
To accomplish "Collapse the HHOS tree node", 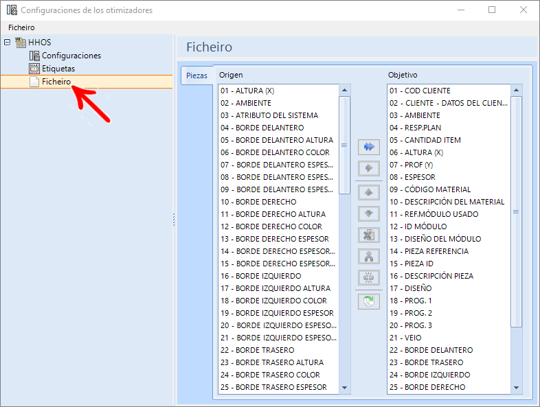I will (8, 43).
